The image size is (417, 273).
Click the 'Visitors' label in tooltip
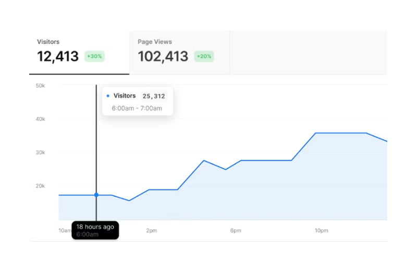click(x=125, y=96)
